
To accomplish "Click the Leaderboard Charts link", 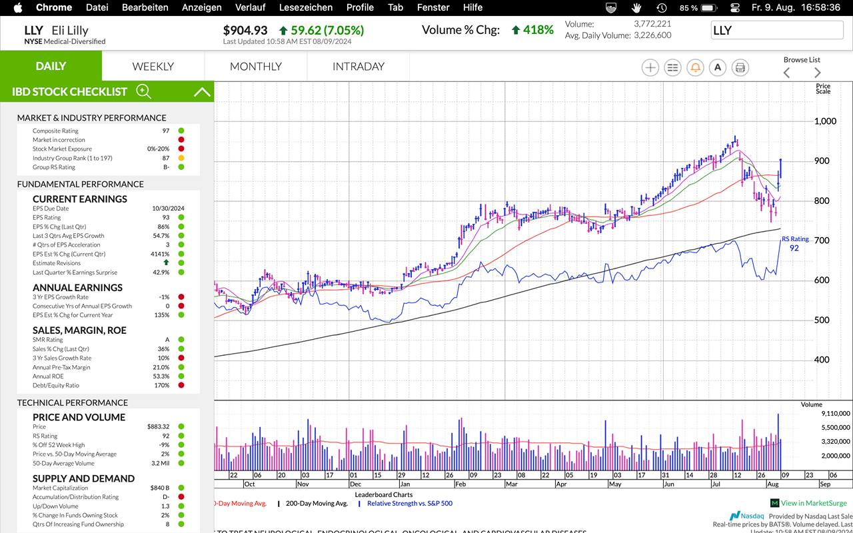I will click(383, 494).
